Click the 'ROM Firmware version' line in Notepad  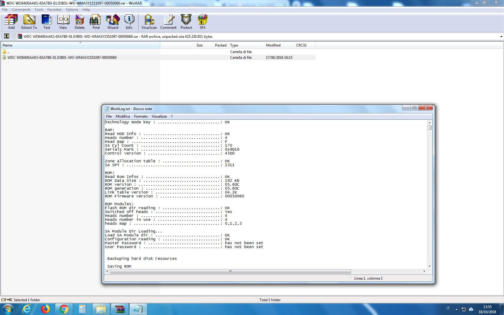(x=175, y=196)
